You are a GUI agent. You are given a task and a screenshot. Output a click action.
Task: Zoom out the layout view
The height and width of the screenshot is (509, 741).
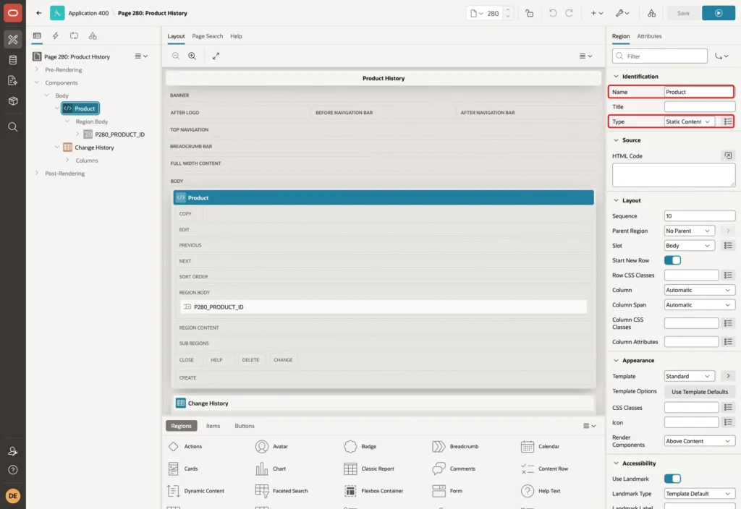click(176, 56)
